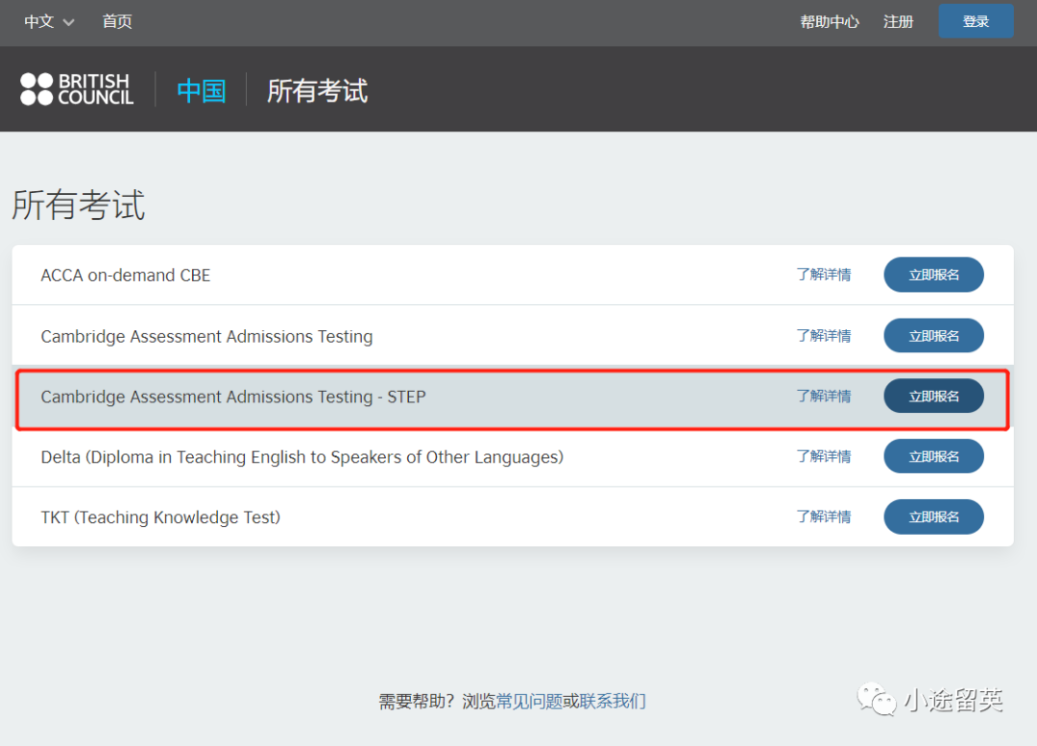Click 了解详情 for TKT test

tap(823, 517)
